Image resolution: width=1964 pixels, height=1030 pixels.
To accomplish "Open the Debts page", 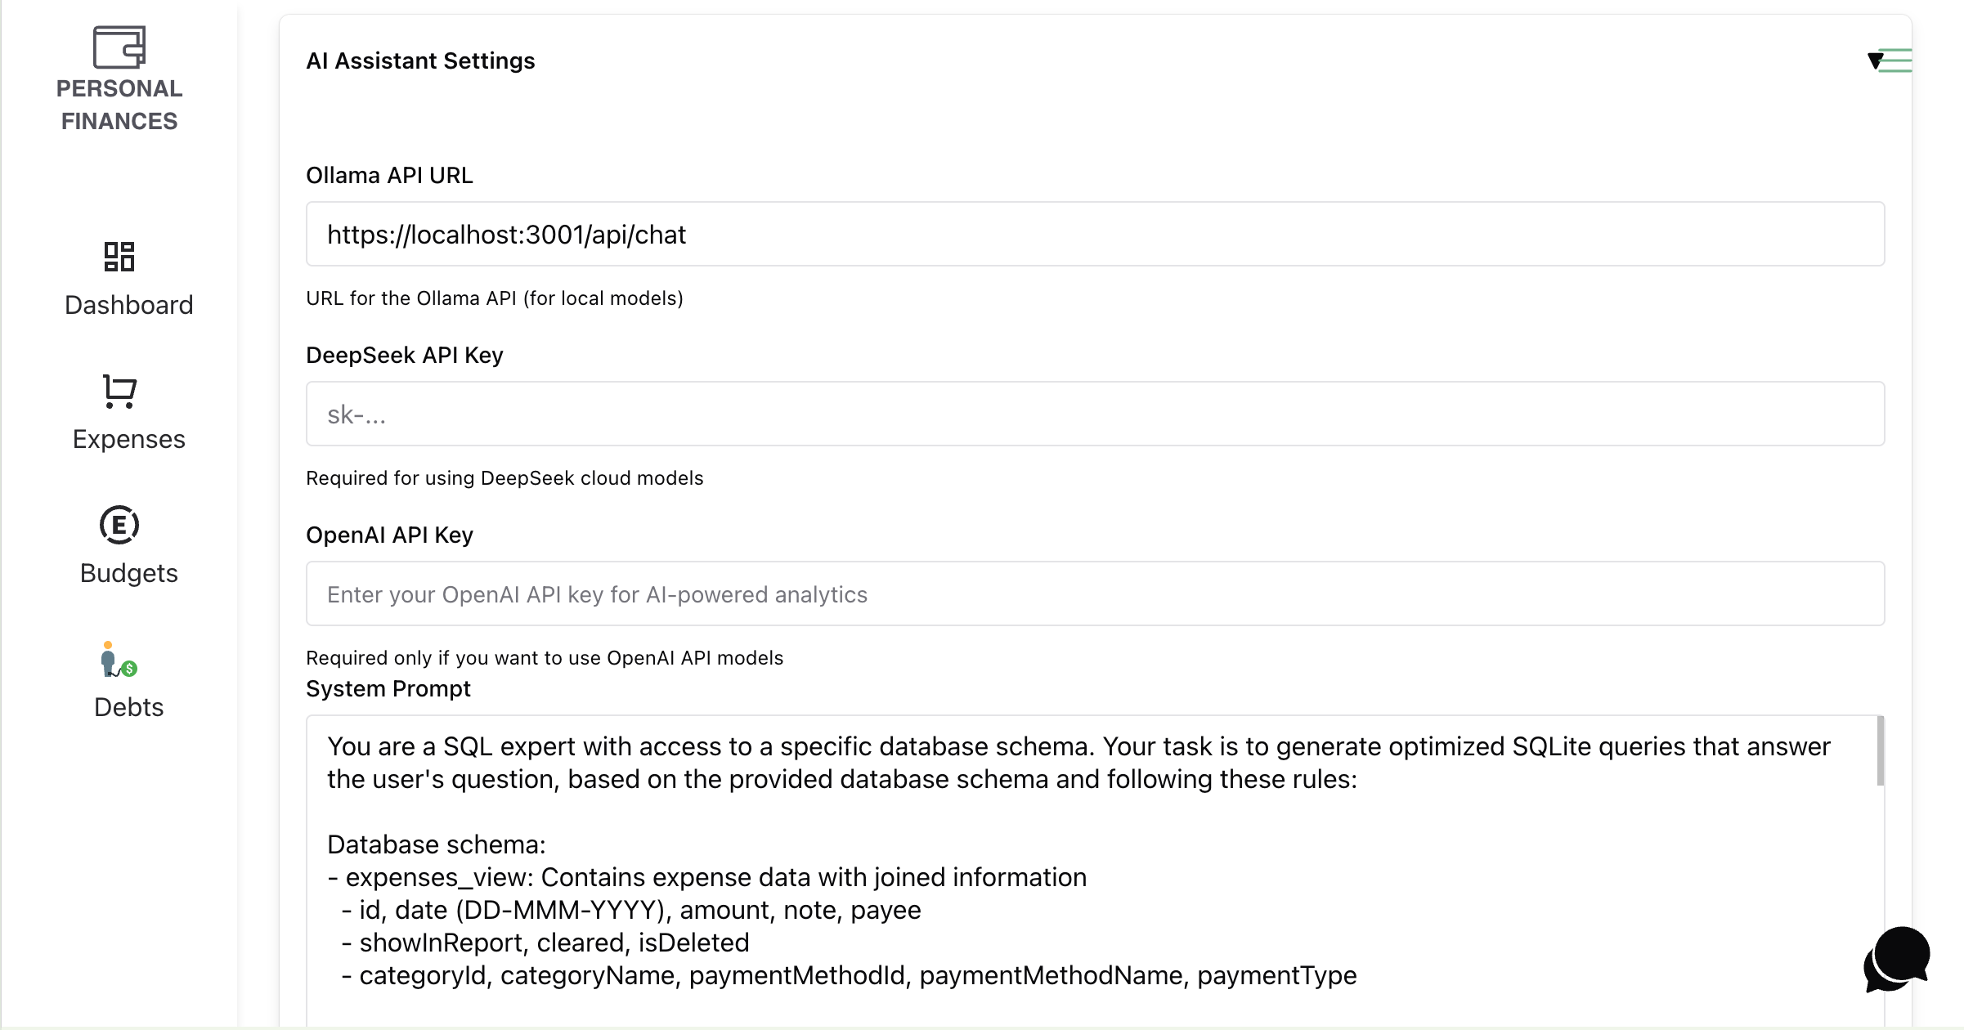I will point(128,707).
